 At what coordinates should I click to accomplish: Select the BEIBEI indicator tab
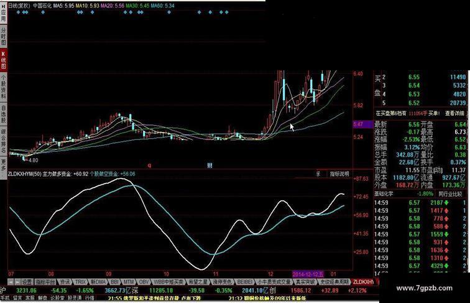point(244,282)
